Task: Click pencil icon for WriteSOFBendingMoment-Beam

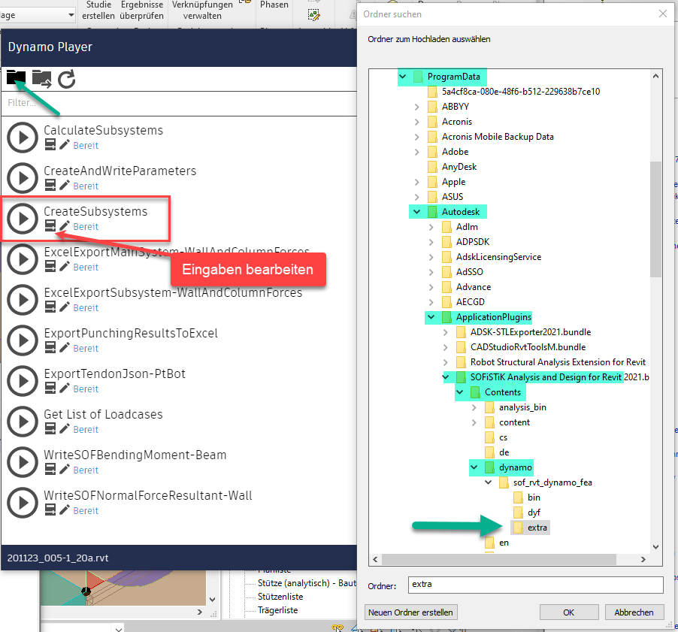Action: click(65, 470)
